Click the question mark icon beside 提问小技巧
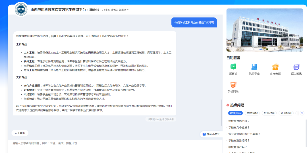 pos(204,134)
